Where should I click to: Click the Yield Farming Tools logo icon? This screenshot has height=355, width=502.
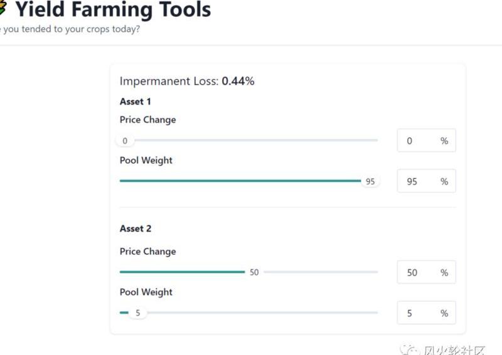[3, 8]
